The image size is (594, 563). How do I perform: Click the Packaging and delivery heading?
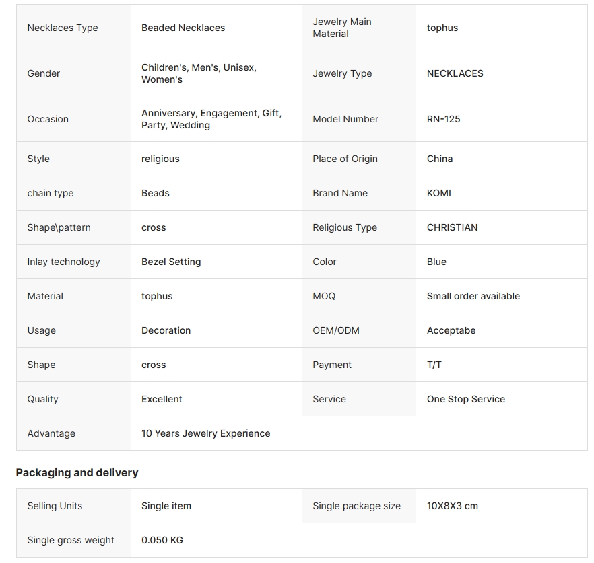click(77, 472)
